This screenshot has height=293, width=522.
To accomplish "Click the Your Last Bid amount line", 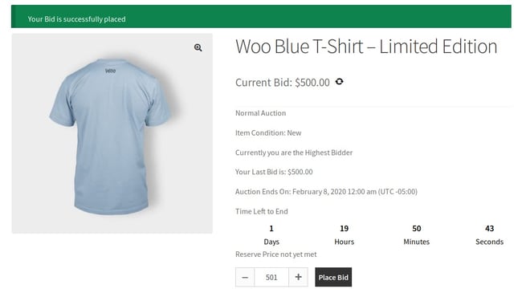I will tap(274, 172).
